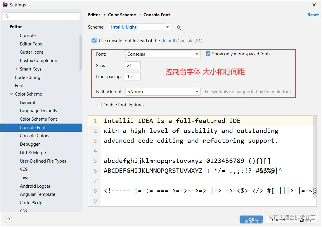
Task: Collapse the Color Scheme tree node
Action: (x=11, y=94)
